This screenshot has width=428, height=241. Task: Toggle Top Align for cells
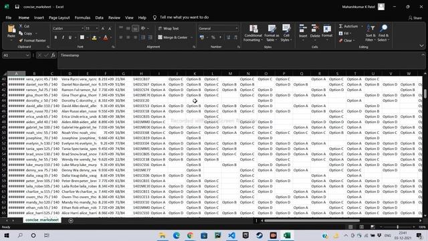coord(121,28)
